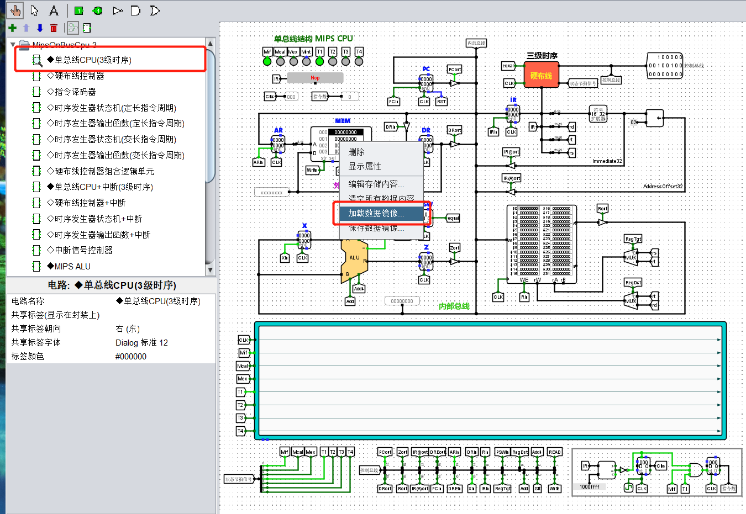Choose 清空所有数据内容 from the context menu
This screenshot has width=746, height=514.
381,198
